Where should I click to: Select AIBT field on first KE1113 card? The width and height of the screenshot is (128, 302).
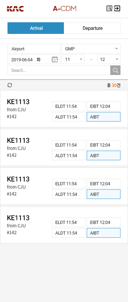104,117
